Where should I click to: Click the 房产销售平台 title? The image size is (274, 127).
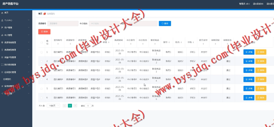click(x=10, y=4)
